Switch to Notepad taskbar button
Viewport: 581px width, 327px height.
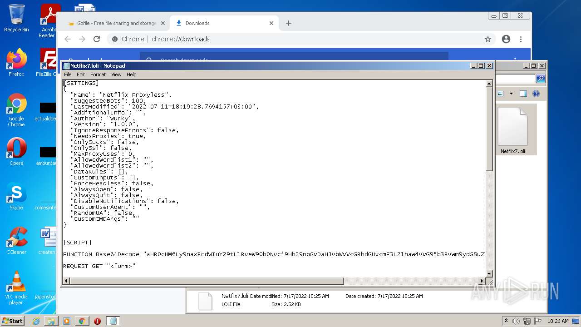tap(113, 321)
